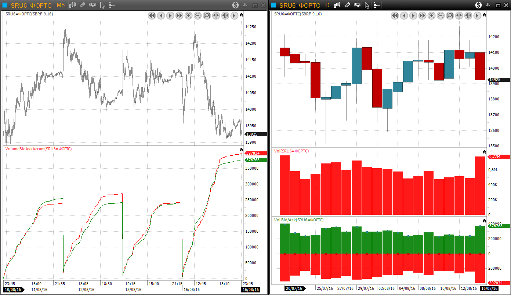Click the indicators icon in D window
Screen dimensions: 511x295
[x=357, y=5]
